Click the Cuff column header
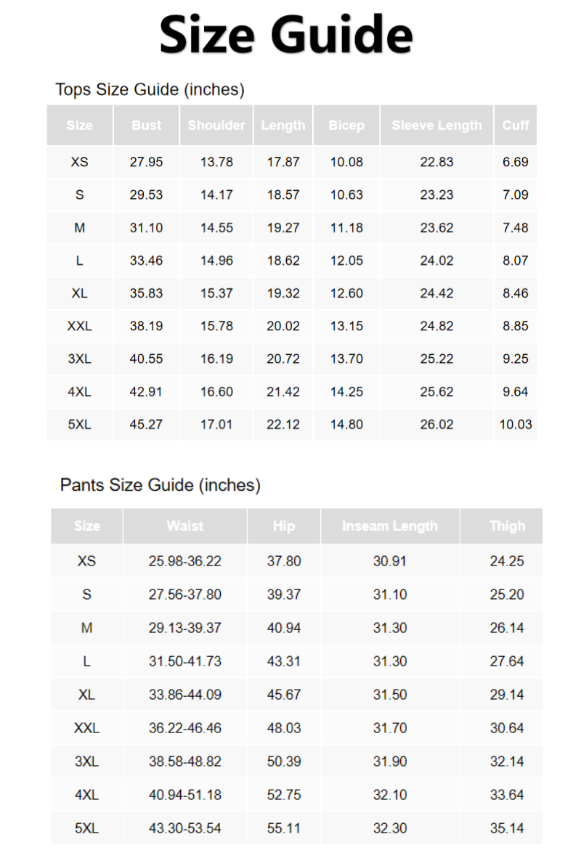 (516, 126)
